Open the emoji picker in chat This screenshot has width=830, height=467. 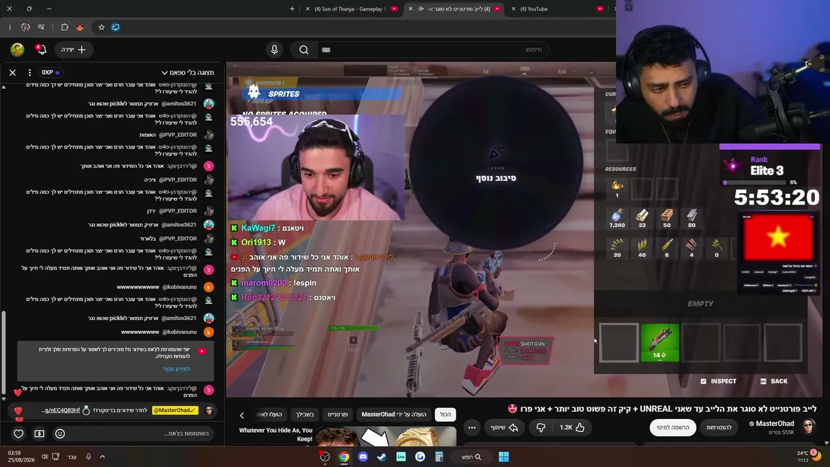(x=60, y=433)
